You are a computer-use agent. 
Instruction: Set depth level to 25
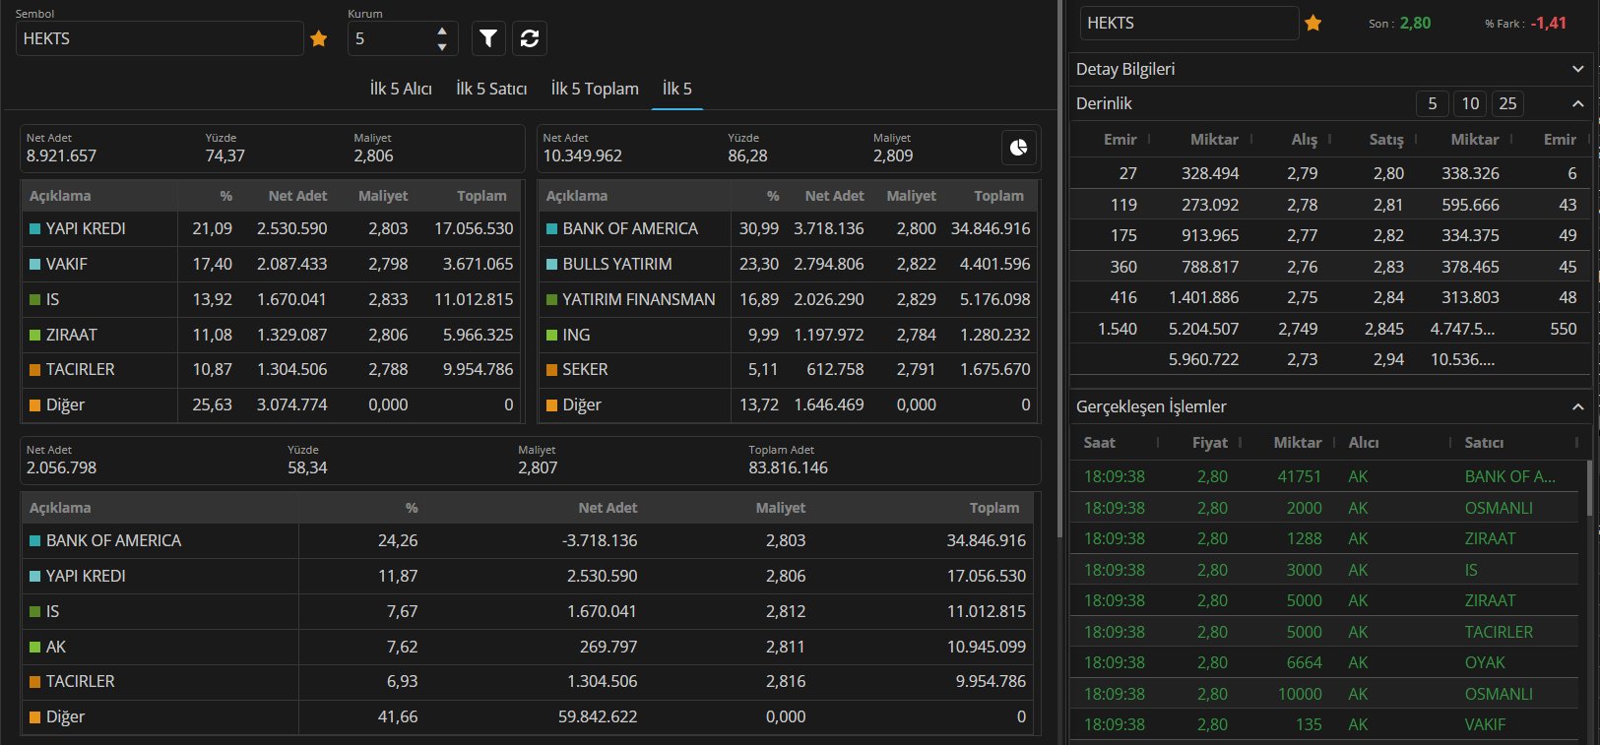[x=1507, y=103]
